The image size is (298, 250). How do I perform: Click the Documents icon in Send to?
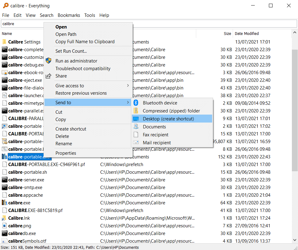pos(136,127)
